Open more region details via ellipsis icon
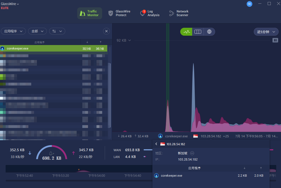This screenshot has width=281, height=188. pyautogui.click(x=192, y=153)
